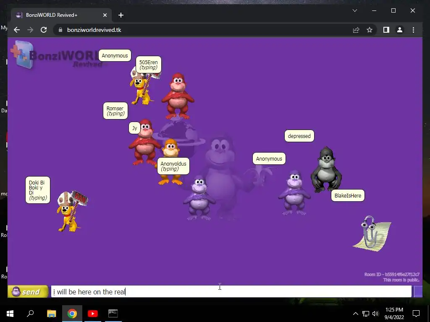Click the purple Bonzi below Anonyoldus bubble
The width and height of the screenshot is (430, 322).
[x=199, y=198]
